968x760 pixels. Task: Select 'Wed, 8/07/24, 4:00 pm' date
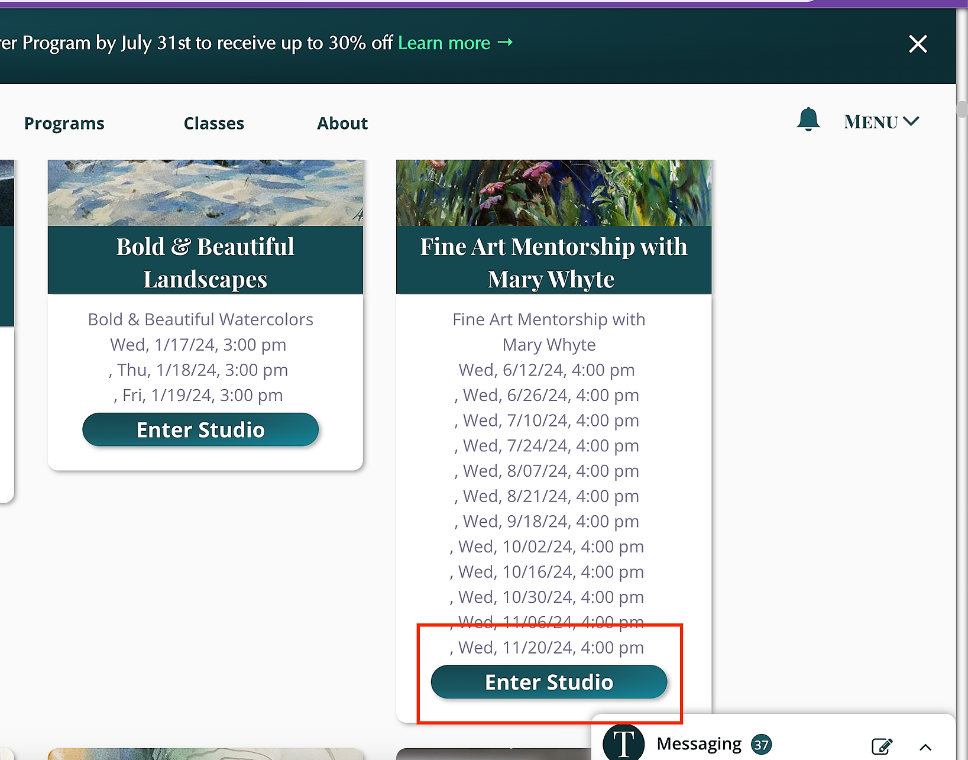click(x=551, y=471)
